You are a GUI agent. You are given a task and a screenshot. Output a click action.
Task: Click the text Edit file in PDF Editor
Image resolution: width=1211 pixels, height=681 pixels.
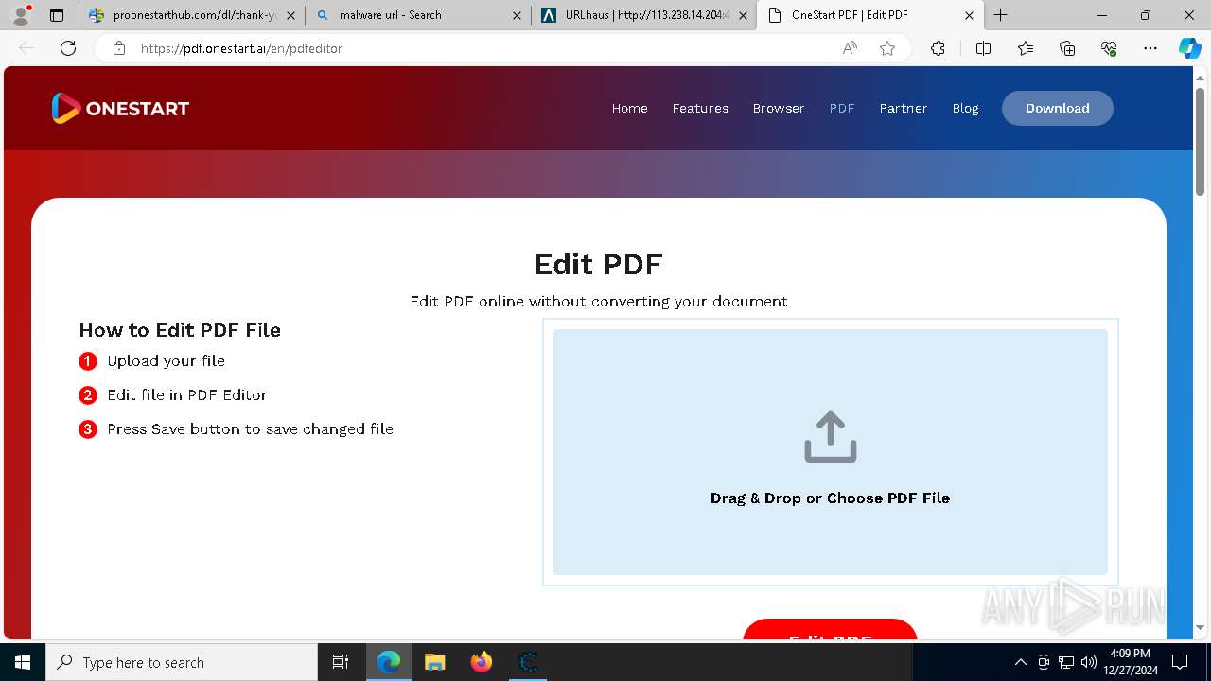(x=187, y=394)
